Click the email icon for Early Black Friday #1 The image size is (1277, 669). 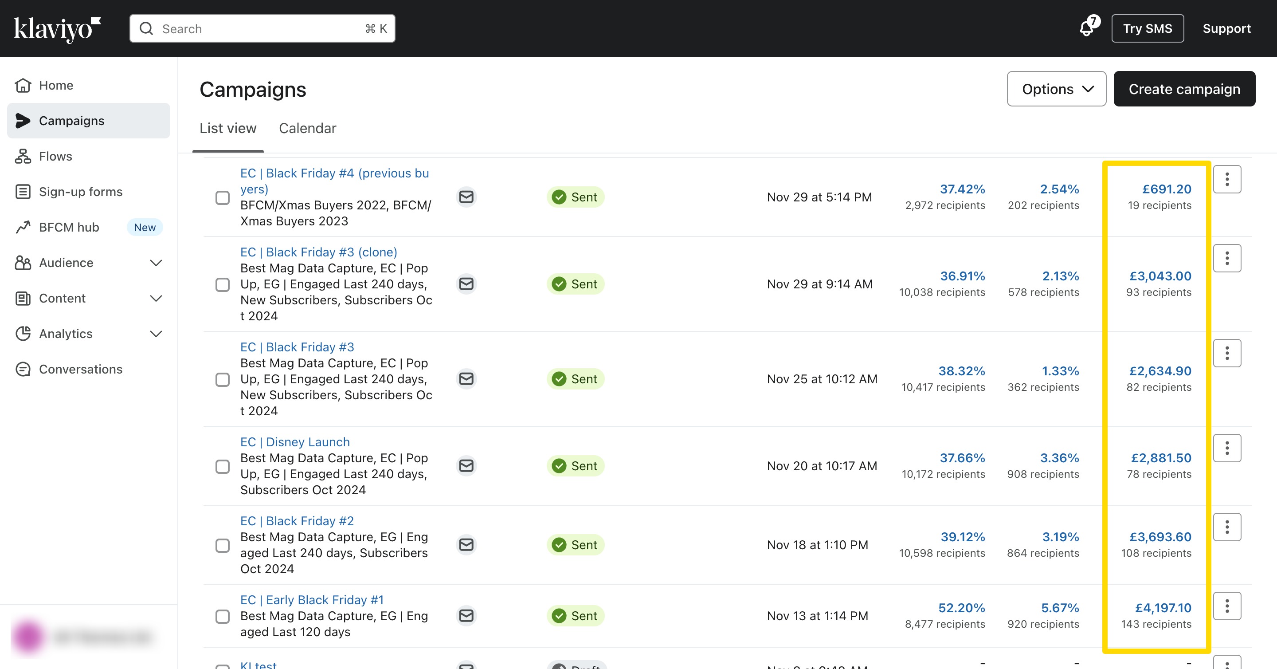[x=466, y=615]
